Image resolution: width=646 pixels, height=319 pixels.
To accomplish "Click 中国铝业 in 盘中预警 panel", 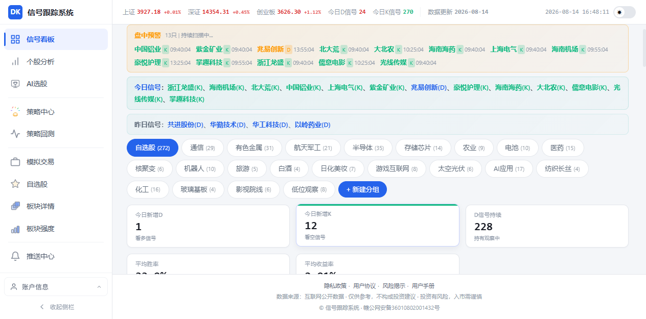I will pyautogui.click(x=148, y=50).
